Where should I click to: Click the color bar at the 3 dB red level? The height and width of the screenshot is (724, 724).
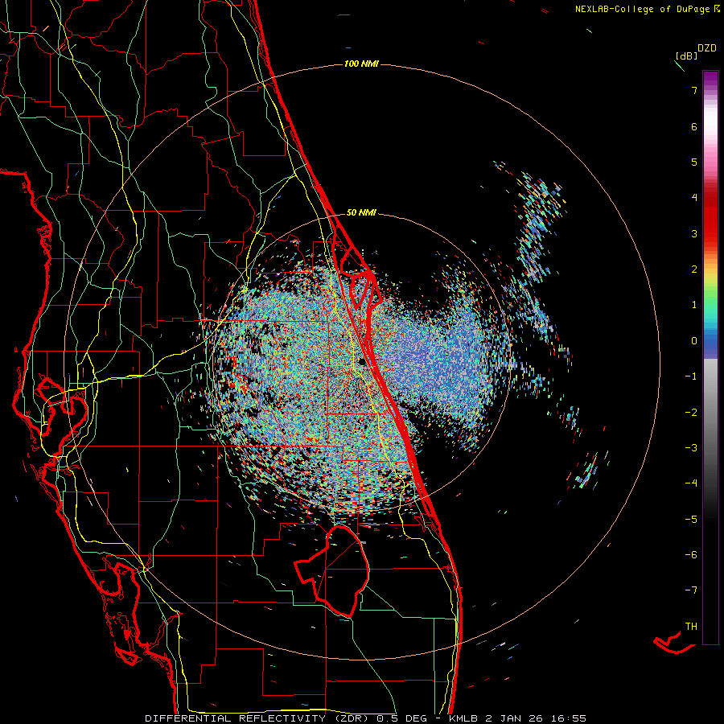(710, 233)
